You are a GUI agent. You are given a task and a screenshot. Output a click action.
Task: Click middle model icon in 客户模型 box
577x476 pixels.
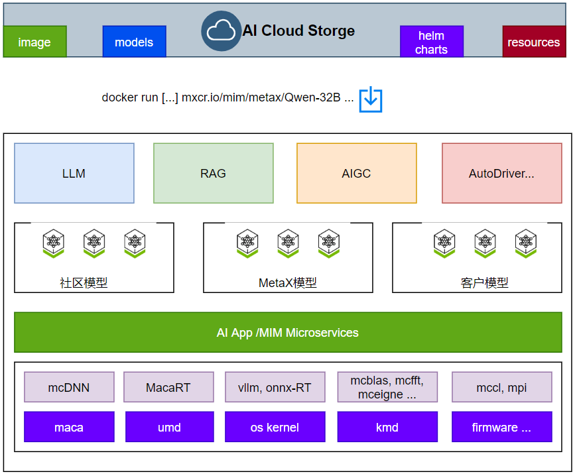coord(485,243)
